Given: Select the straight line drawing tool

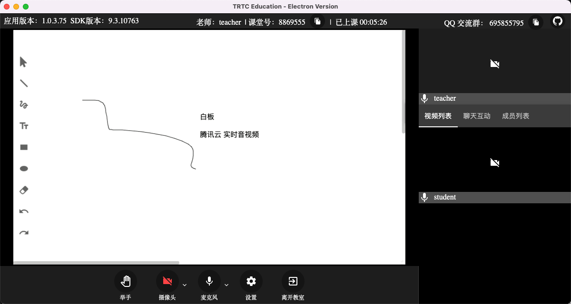Looking at the screenshot, I should (x=24, y=83).
